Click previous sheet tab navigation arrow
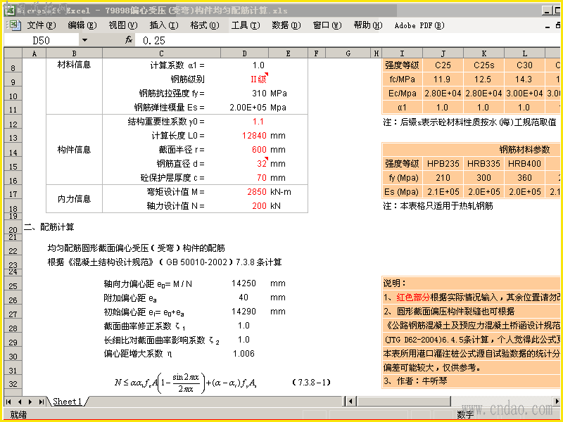 pos(20,402)
